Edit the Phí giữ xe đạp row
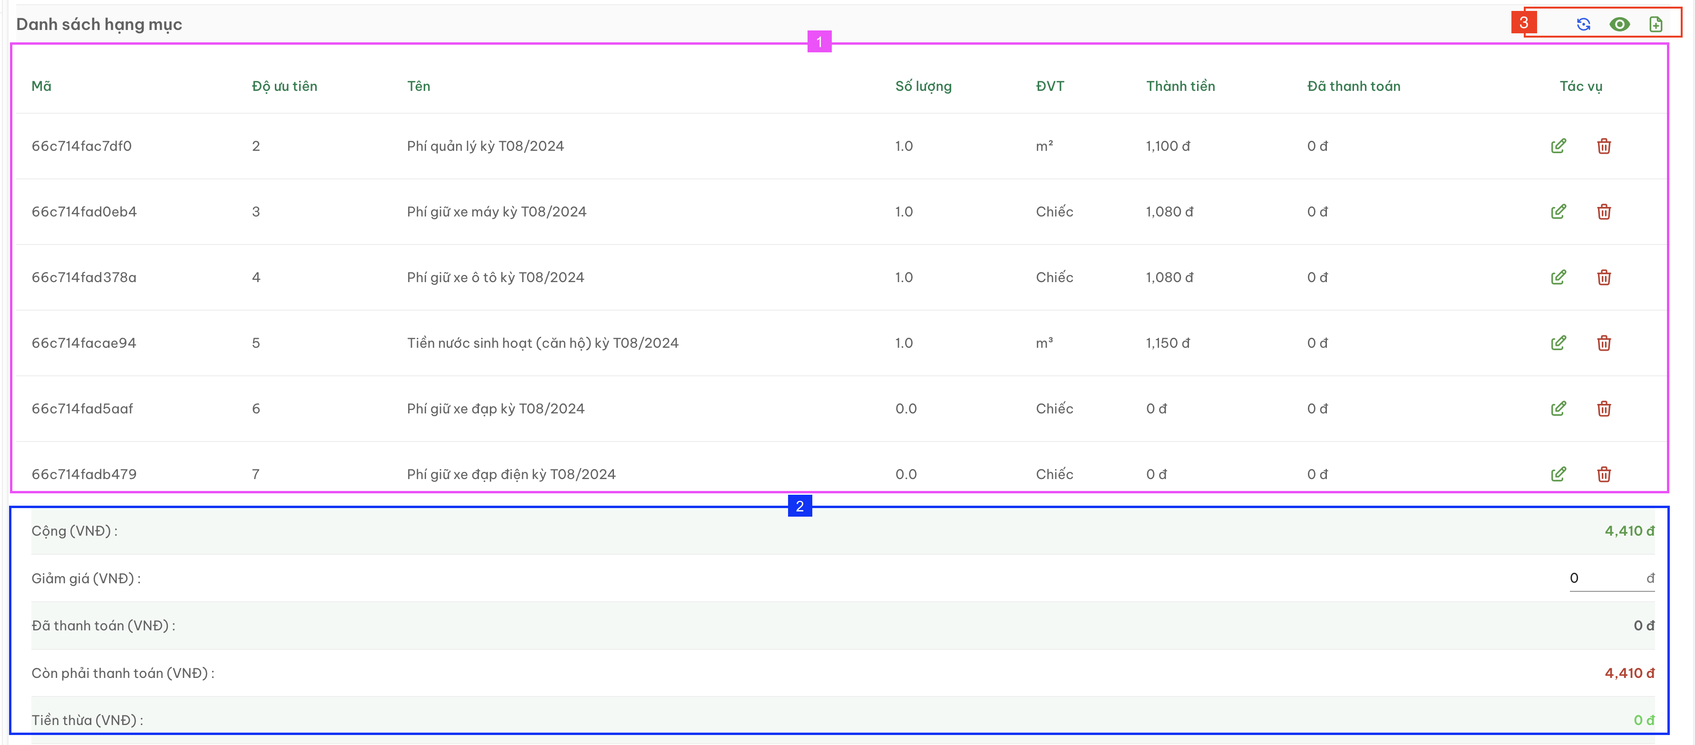This screenshot has width=1695, height=745. 1558,409
